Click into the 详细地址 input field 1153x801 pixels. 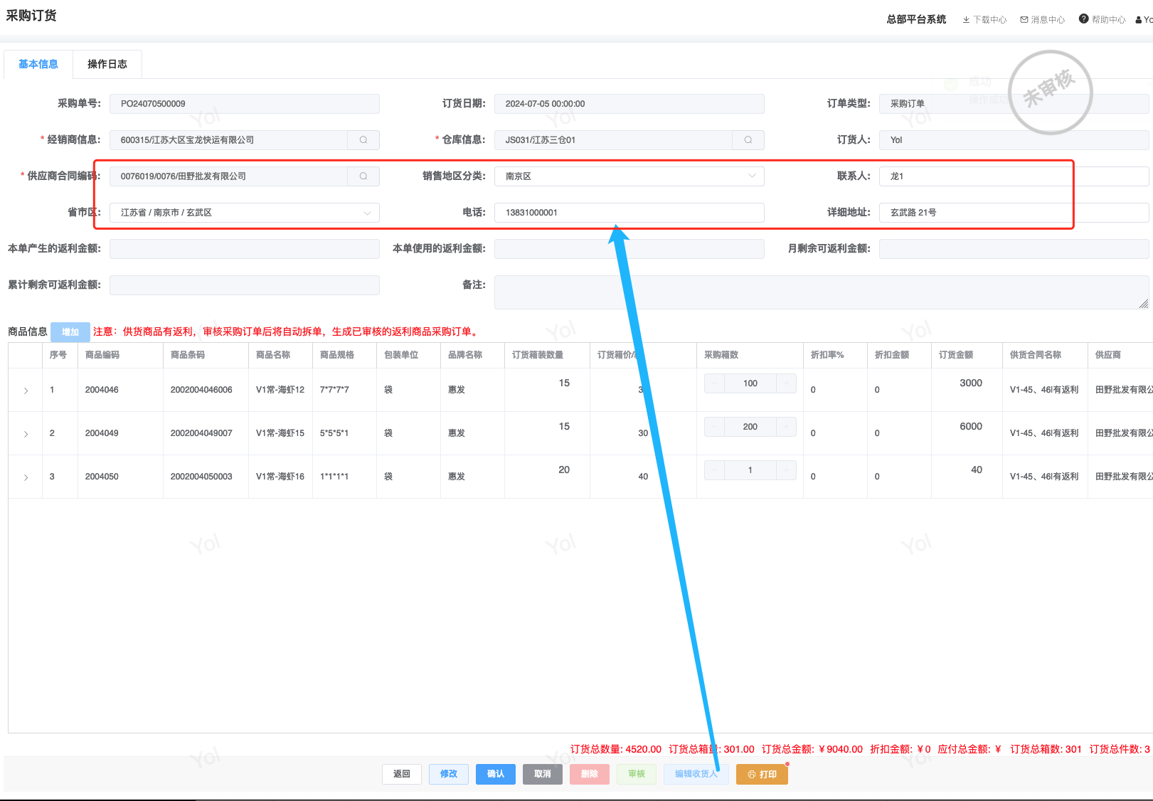pyautogui.click(x=1014, y=213)
